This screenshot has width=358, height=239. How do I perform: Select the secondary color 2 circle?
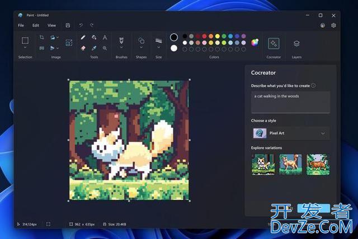coord(174,48)
